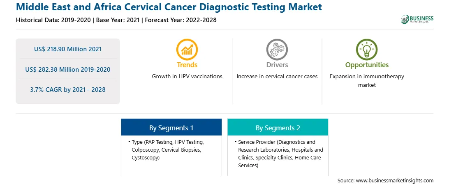The height and width of the screenshot is (184, 449).
Task: Click the Opportunities heading label
Action: [367, 65]
